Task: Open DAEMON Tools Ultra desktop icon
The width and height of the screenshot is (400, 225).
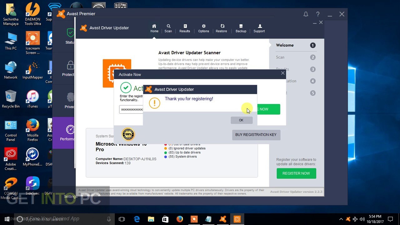Action: click(33, 14)
